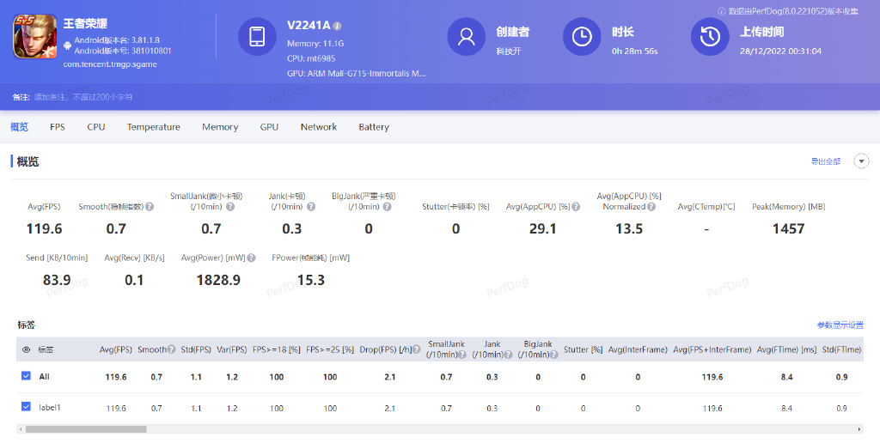Click the scrollbar right arrow
Image resolution: width=880 pixels, height=443 pixels.
(859, 429)
